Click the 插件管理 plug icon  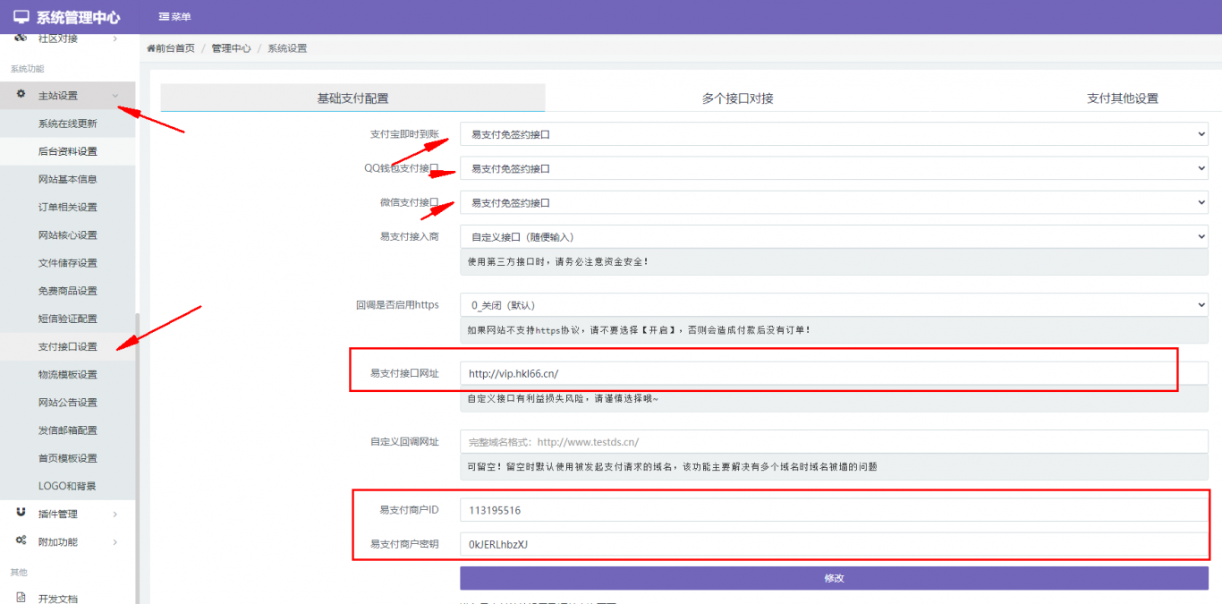(21, 513)
